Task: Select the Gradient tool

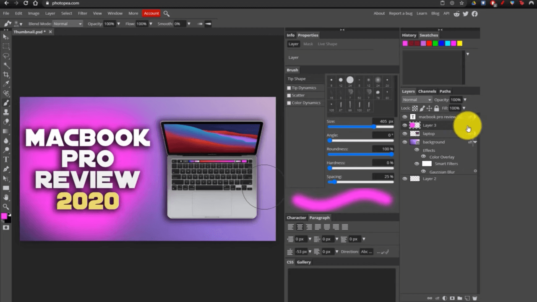Action: click(x=6, y=131)
